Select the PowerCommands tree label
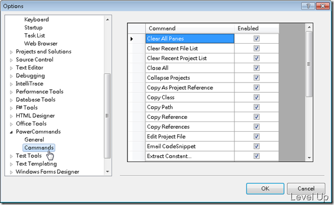The width and height of the screenshot is (334, 205). point(38,131)
